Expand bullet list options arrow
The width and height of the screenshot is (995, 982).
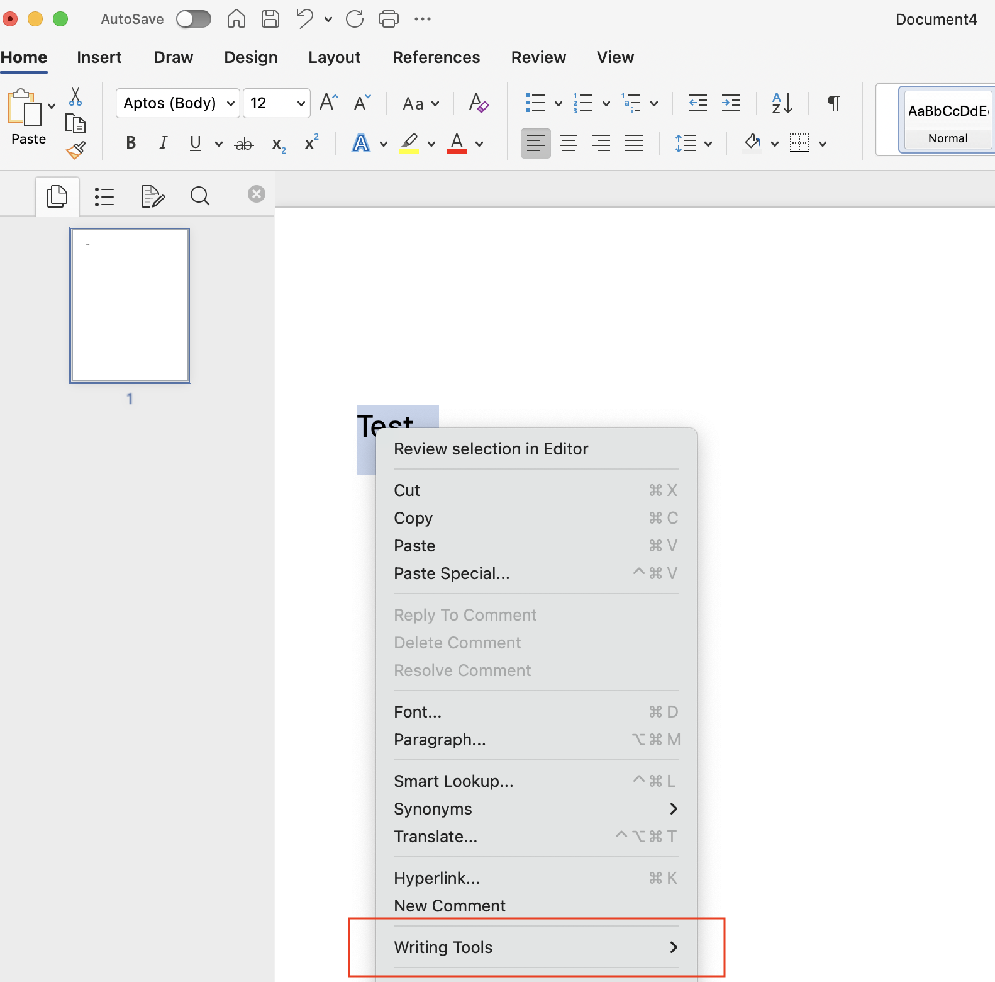pos(558,103)
